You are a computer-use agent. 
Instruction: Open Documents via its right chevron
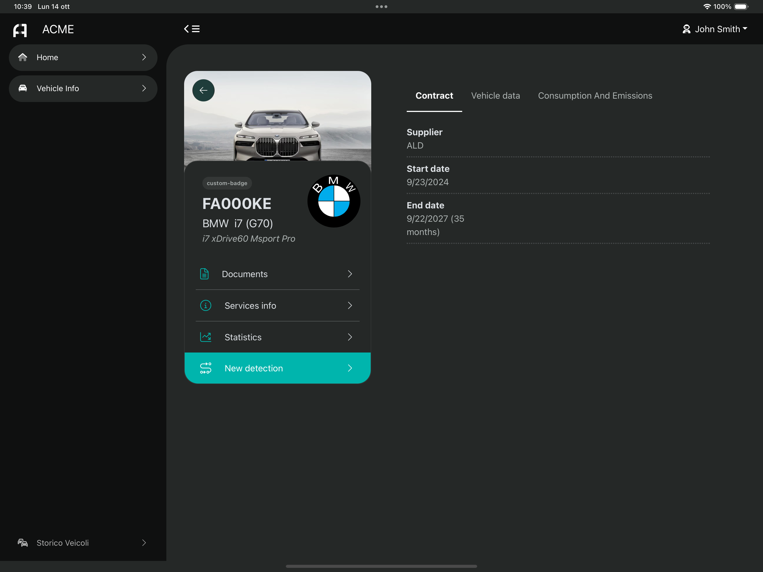point(350,274)
